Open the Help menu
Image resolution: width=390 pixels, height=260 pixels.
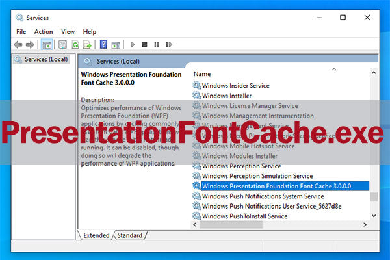90,32
